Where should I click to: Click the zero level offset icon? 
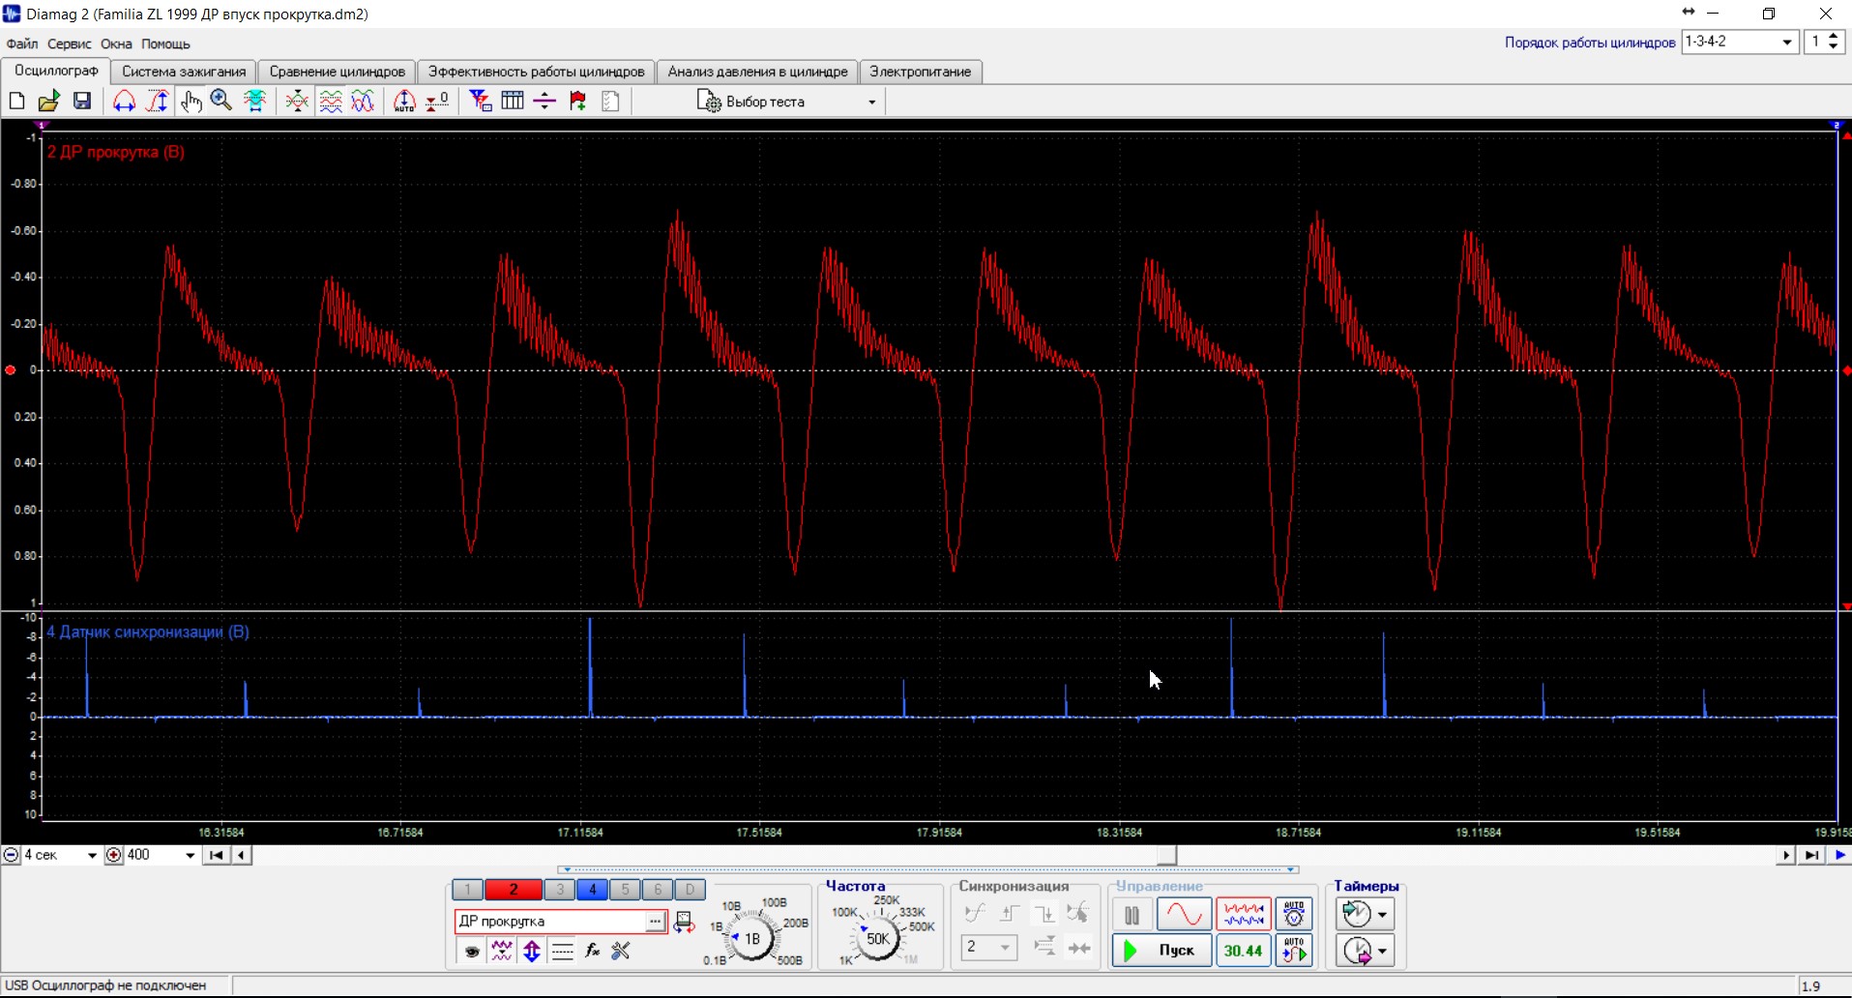[437, 101]
